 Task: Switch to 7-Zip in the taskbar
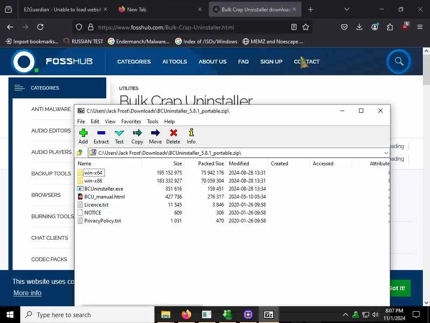(268, 315)
